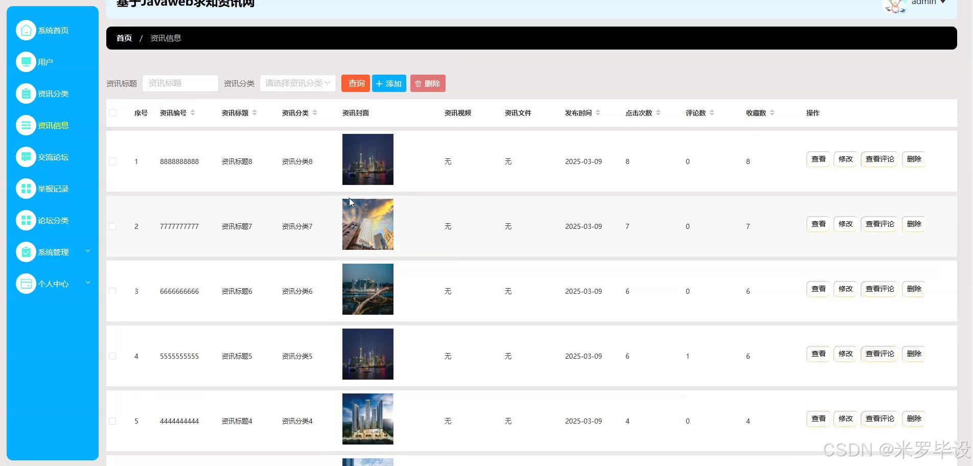Sort by 资讯编号 column arrows
This screenshot has height=466, width=973.
193,113
